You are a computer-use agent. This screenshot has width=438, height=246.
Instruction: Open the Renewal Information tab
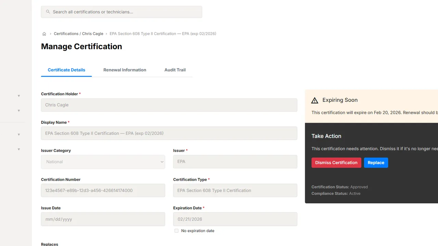coord(125,70)
